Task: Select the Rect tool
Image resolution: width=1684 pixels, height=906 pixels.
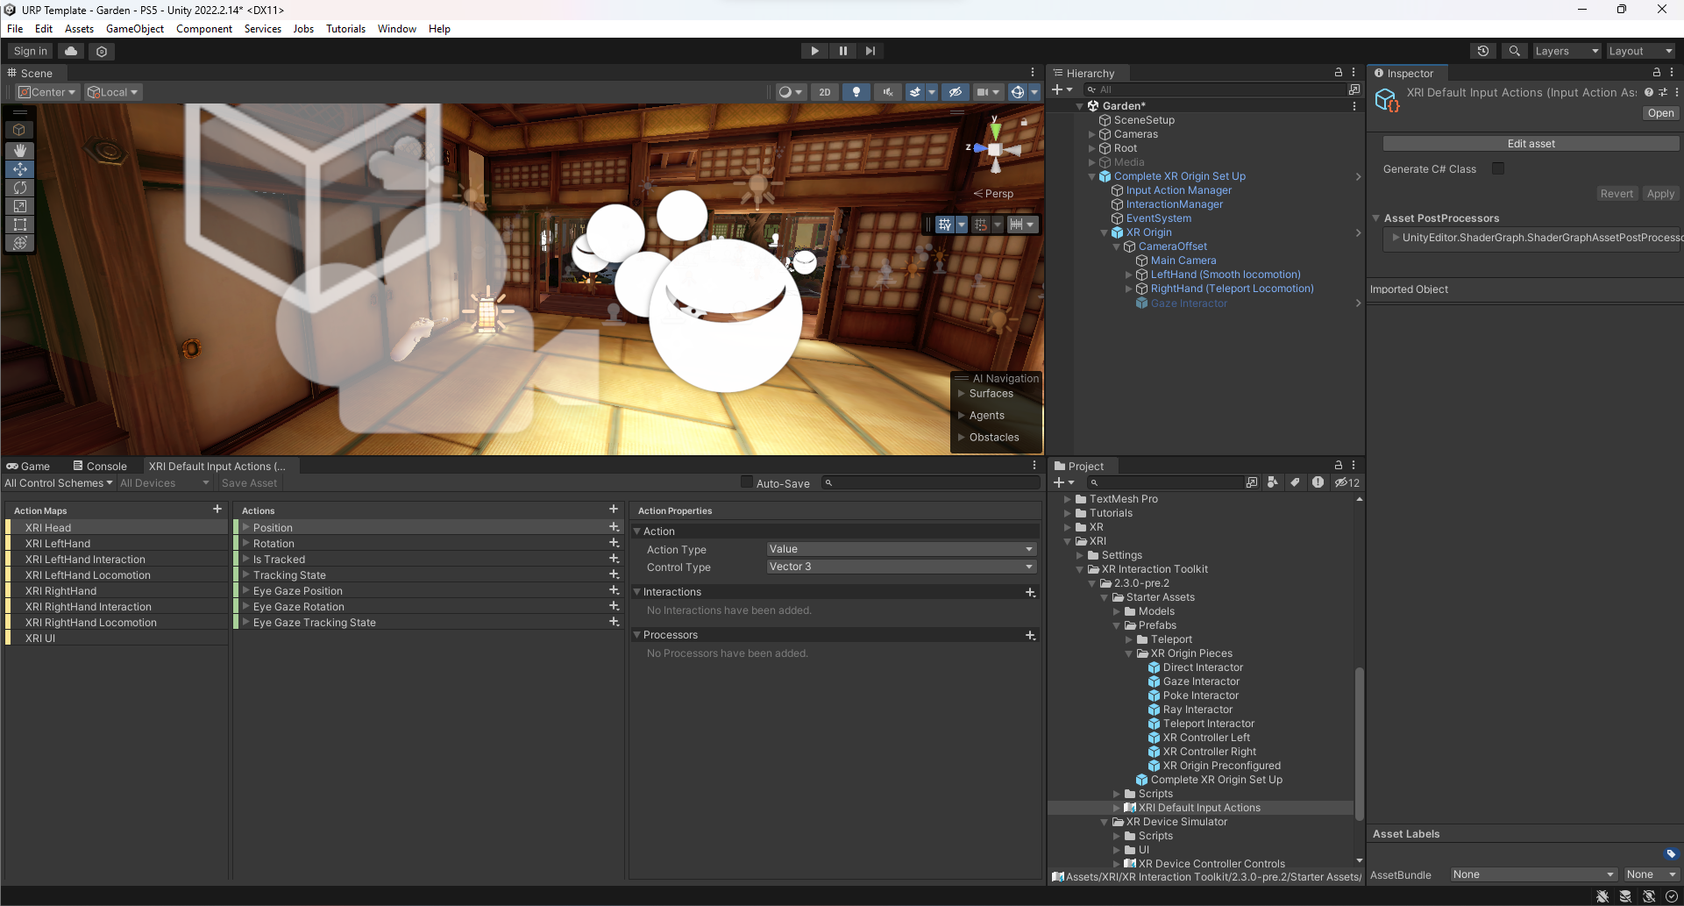Action: click(20, 225)
